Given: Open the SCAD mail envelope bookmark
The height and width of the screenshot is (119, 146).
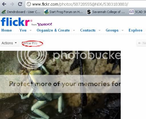Looking at the screenshot, I should pos(132,12).
